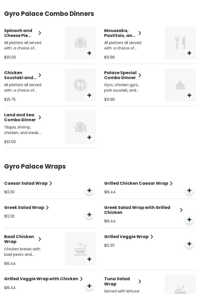This screenshot has width=200, height=294.
Task: Open Caesar Salad Wrap item title
Action: (26, 183)
